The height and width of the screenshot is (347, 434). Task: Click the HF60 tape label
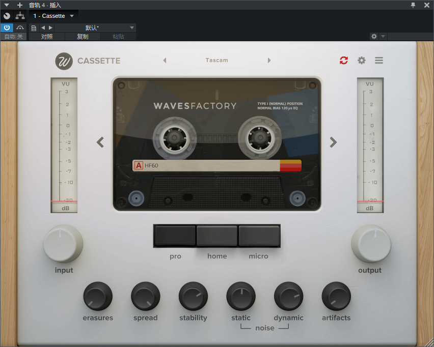click(x=216, y=165)
